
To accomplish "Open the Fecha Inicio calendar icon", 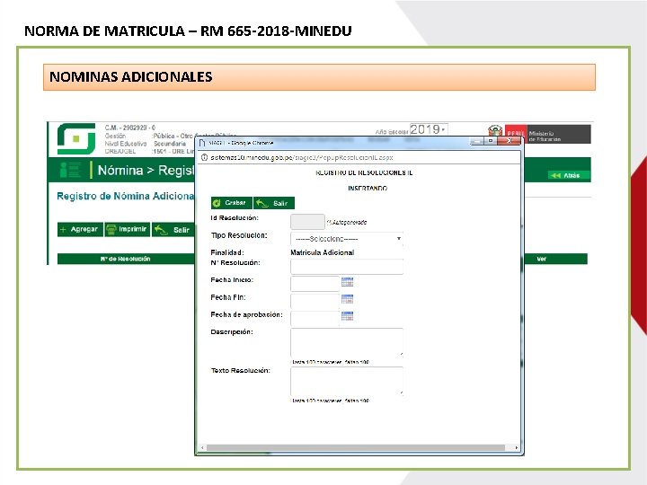I will (x=347, y=282).
